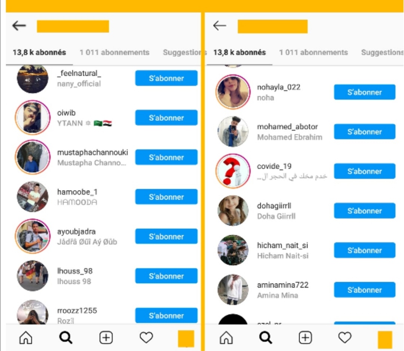Screen dimensions: 404x351
Task: Open search magnifier in left bottom bar
Action: pos(66,338)
